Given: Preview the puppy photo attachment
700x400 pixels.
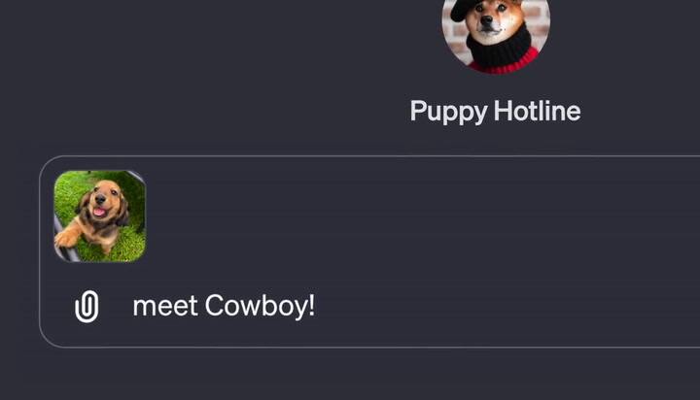Looking at the screenshot, I should pyautogui.click(x=99, y=216).
